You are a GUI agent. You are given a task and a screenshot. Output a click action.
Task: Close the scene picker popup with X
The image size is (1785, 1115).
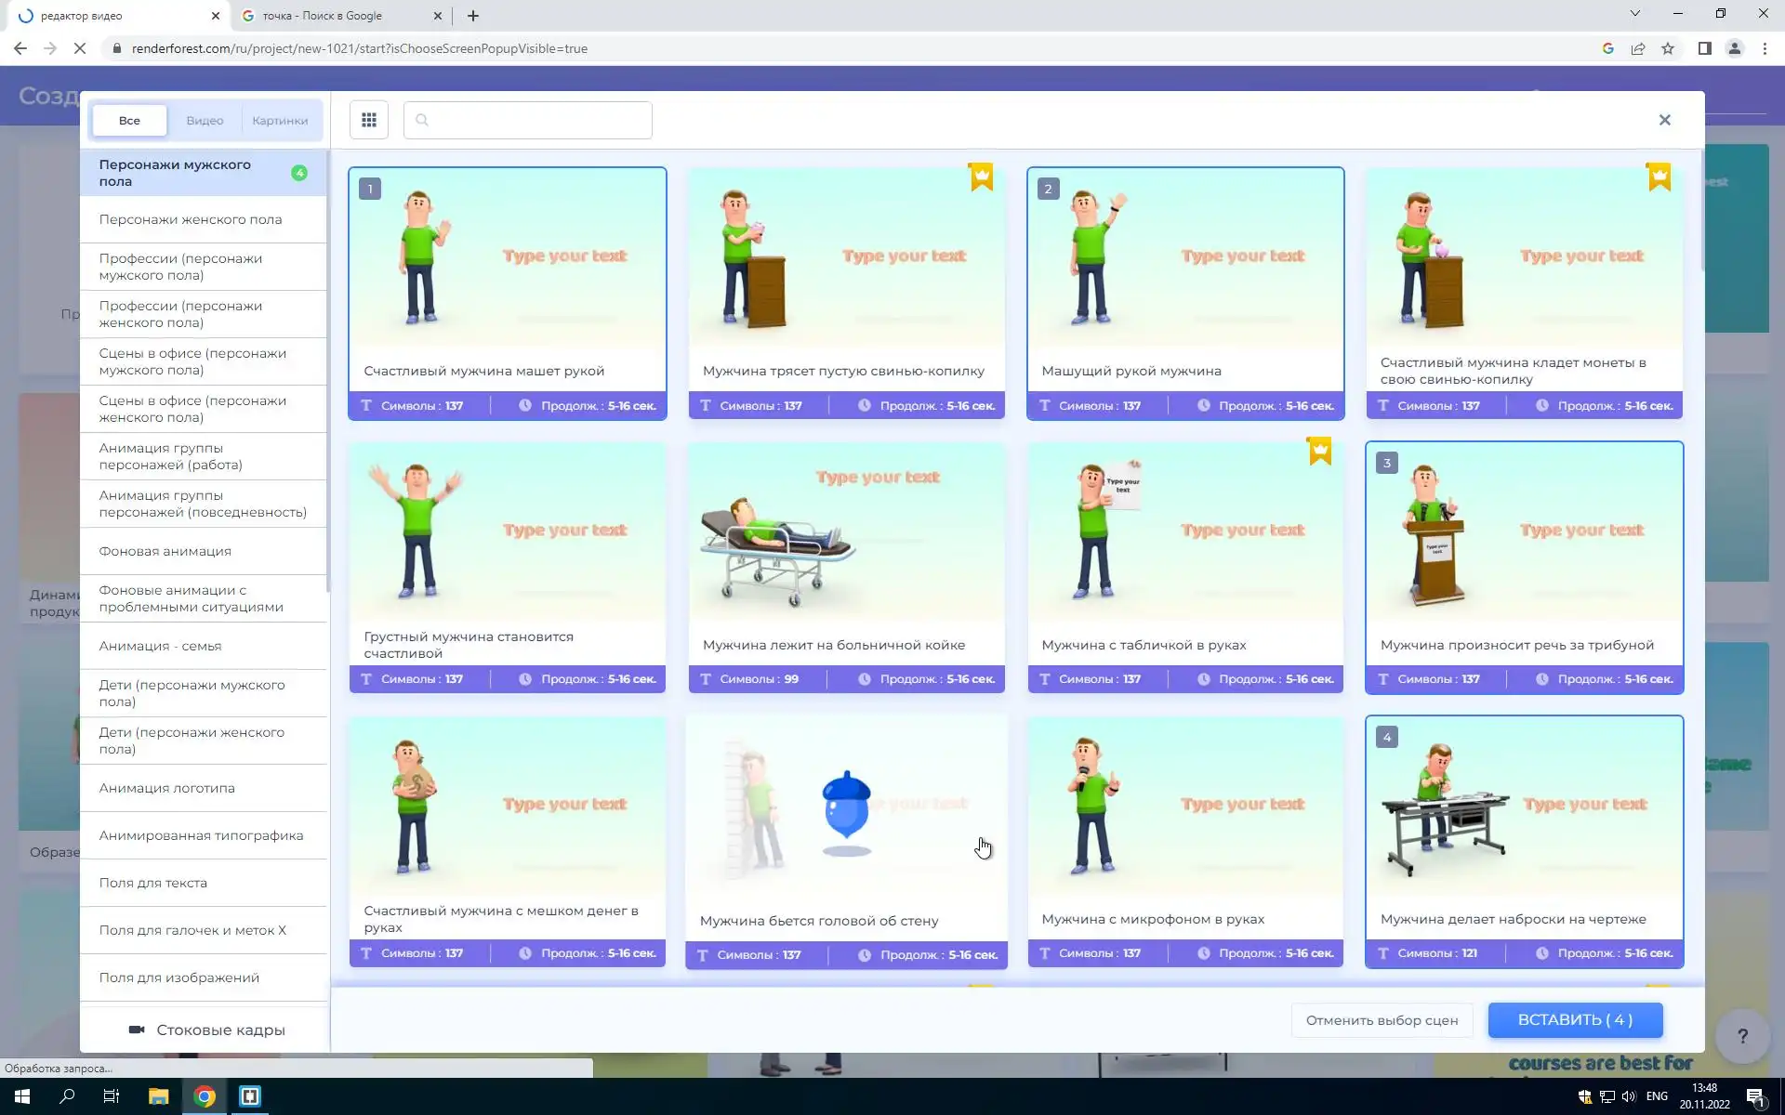click(x=1664, y=120)
